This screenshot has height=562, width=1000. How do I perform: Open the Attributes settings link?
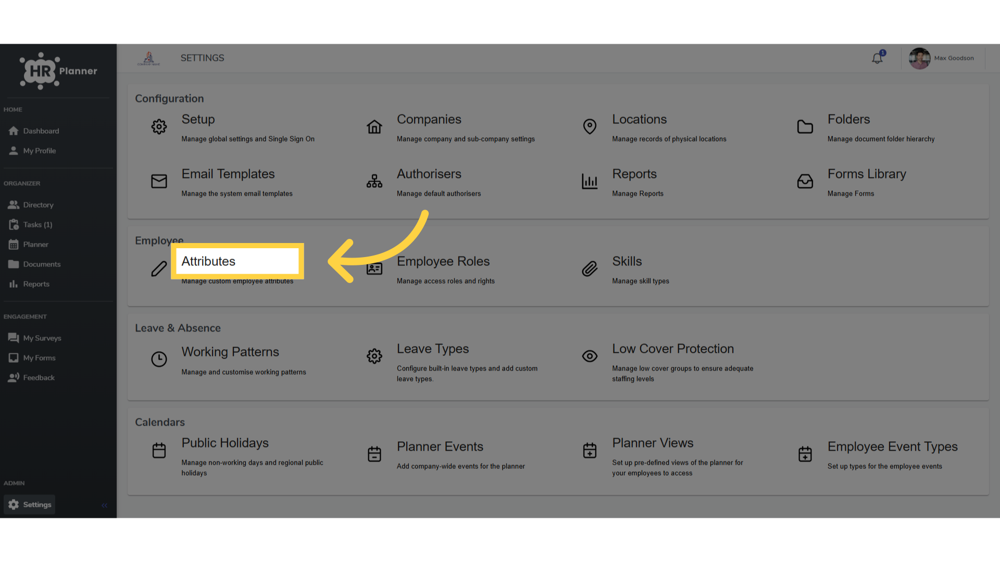pyautogui.click(x=208, y=261)
